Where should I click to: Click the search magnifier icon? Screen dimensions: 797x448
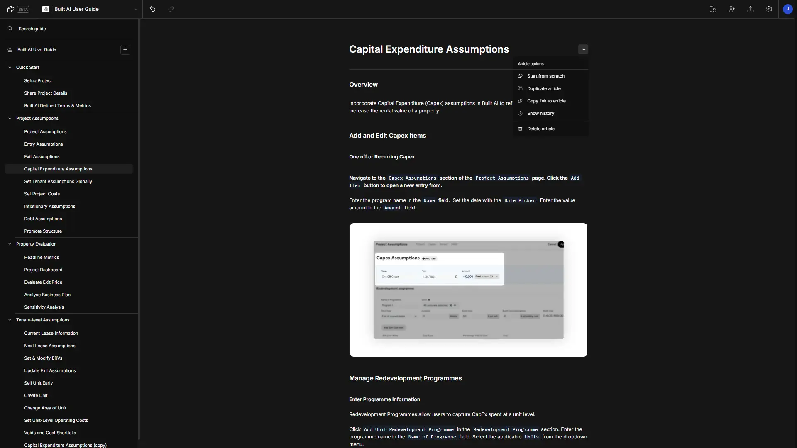[x=10, y=29]
